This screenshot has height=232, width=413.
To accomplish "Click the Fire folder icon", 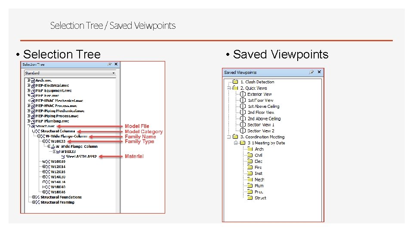I will click(250, 167).
